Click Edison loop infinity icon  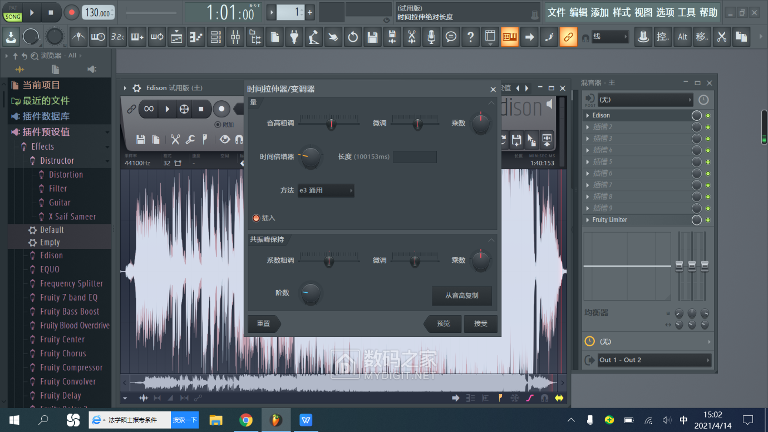149,109
